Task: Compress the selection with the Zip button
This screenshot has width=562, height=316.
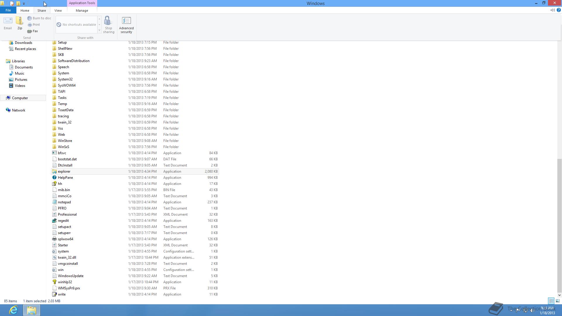Action: pyautogui.click(x=20, y=23)
